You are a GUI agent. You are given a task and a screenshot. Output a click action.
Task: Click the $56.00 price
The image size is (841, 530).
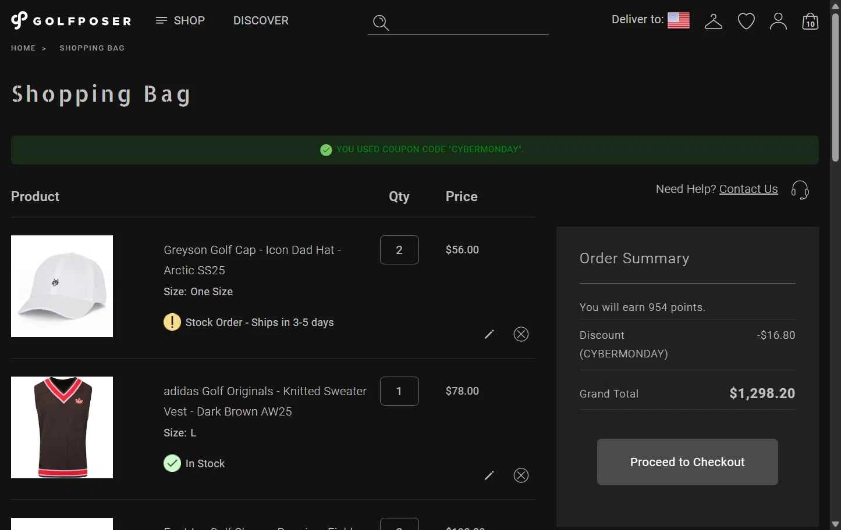[x=462, y=250]
